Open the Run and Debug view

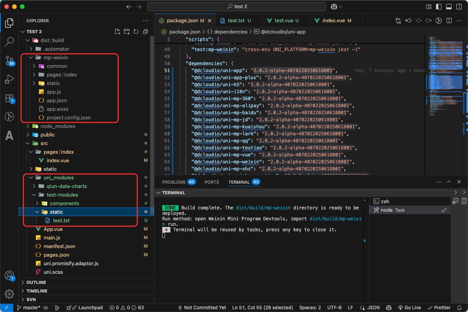point(9,79)
